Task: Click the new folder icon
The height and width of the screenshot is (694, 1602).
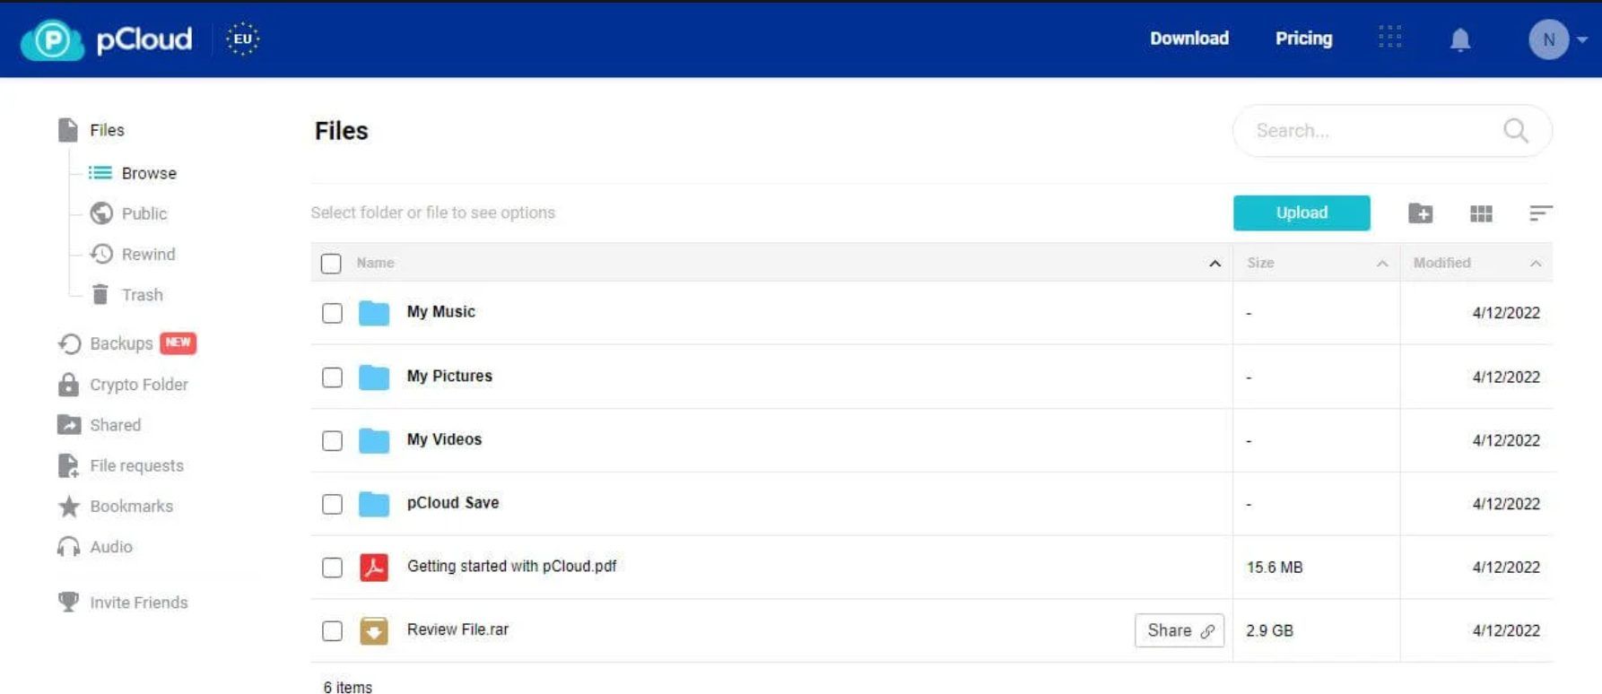Action: click(1420, 213)
